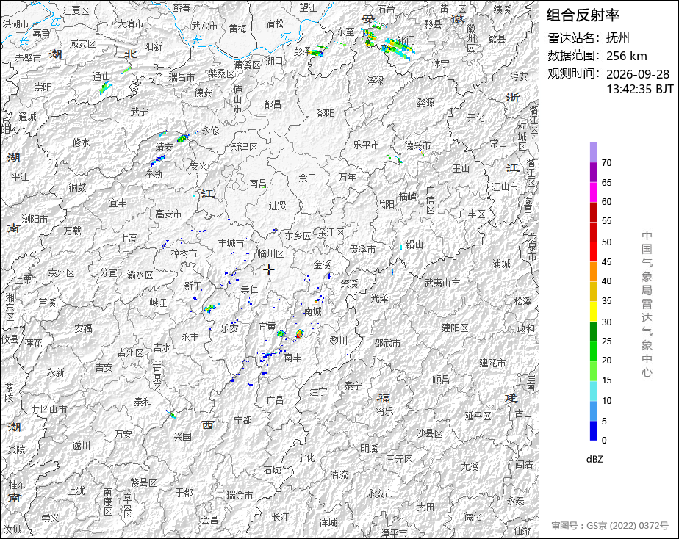
Task: Click the 建宁 label on map
Action: (318, 392)
